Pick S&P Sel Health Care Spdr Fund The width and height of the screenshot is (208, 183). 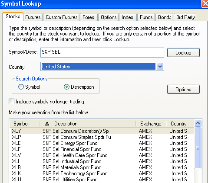[102, 155]
